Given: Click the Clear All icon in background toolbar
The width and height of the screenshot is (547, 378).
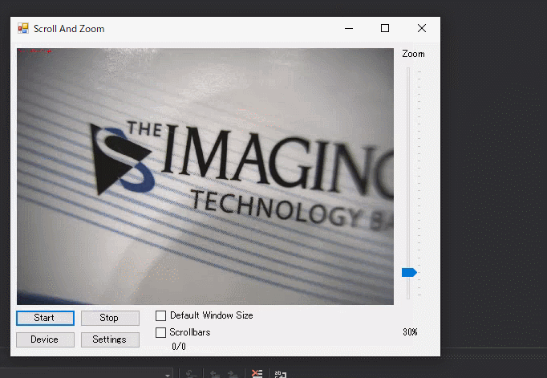Looking at the screenshot, I should [257, 374].
